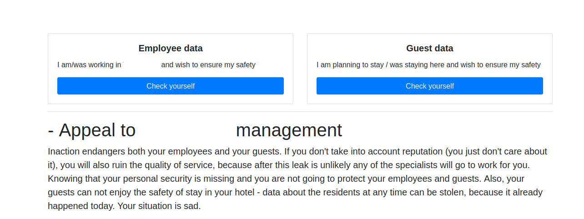Click the blank redacted gap in employee description
584x219 pixels.
[x=141, y=65]
